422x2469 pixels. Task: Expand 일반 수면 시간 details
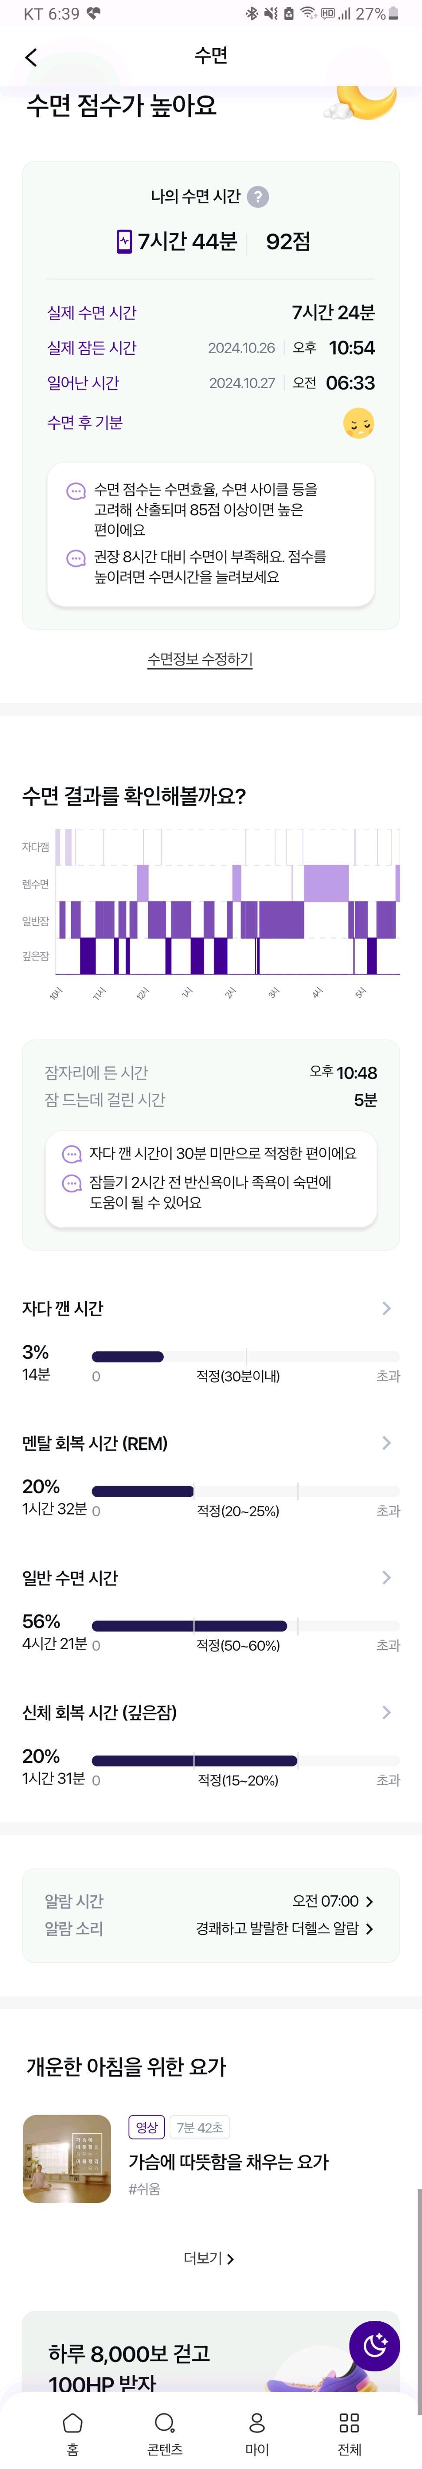coord(386,1578)
